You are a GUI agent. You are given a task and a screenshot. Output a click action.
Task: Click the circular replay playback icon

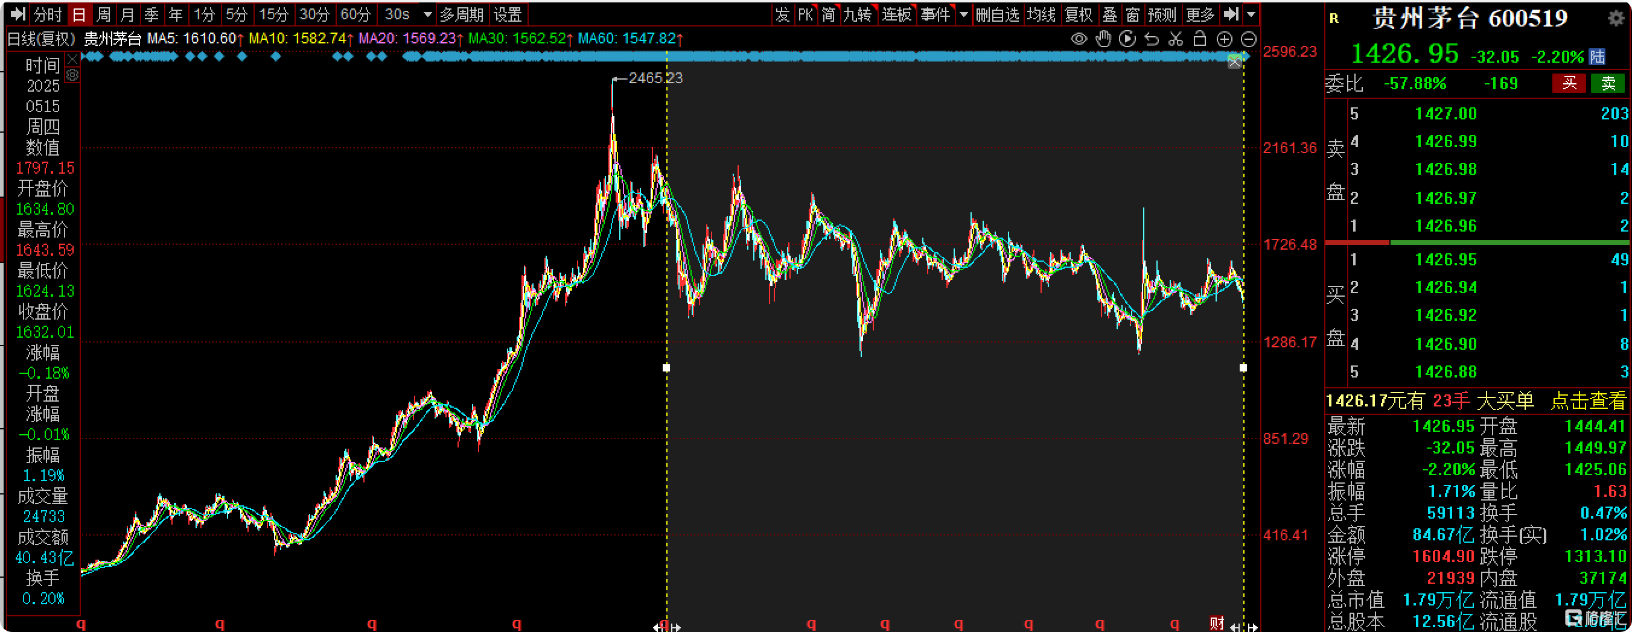pyautogui.click(x=1127, y=39)
